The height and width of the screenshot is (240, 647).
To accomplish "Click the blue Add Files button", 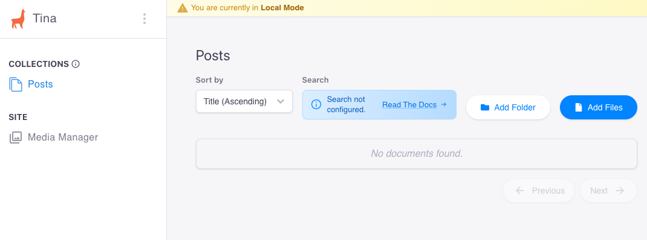I will pyautogui.click(x=598, y=107).
